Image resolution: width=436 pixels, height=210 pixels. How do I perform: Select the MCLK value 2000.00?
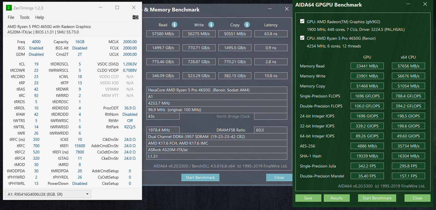coord(130,42)
